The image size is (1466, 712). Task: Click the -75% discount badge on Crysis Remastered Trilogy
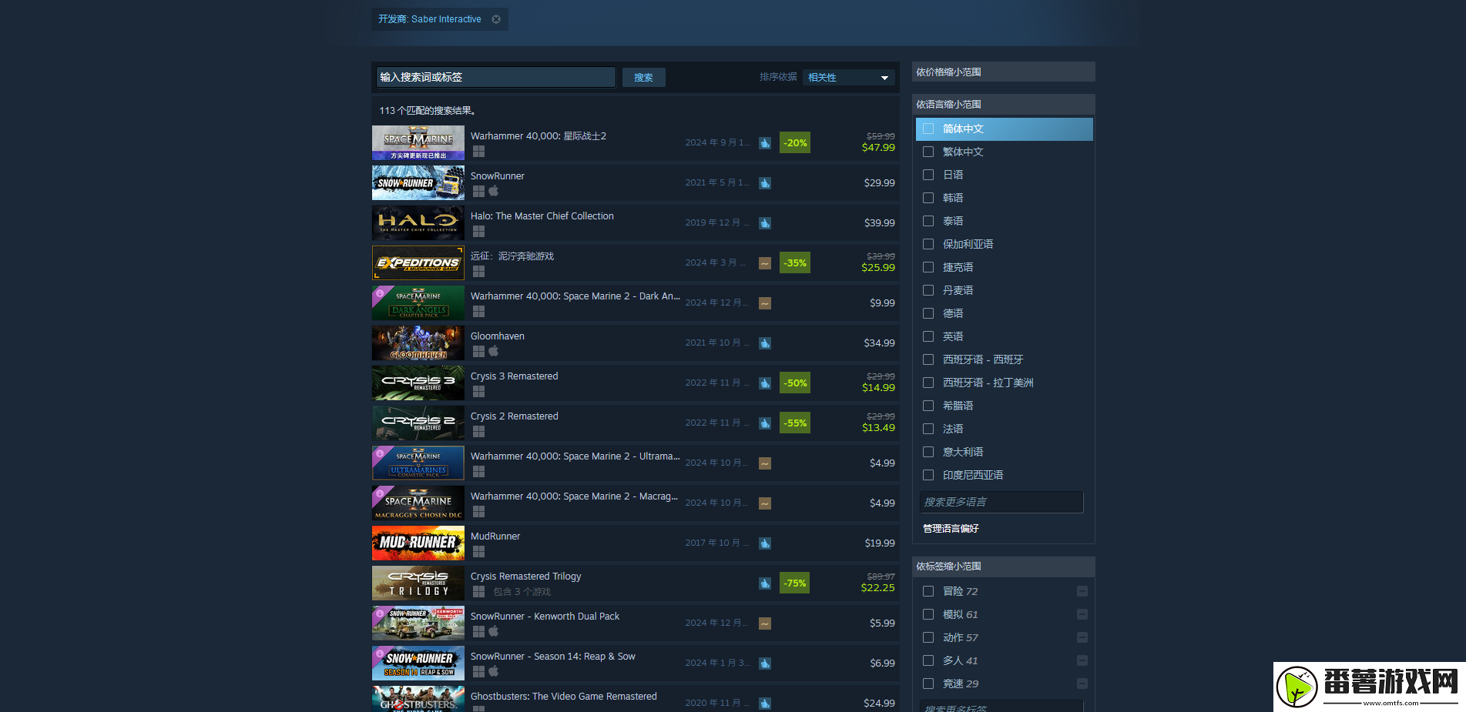(x=794, y=583)
